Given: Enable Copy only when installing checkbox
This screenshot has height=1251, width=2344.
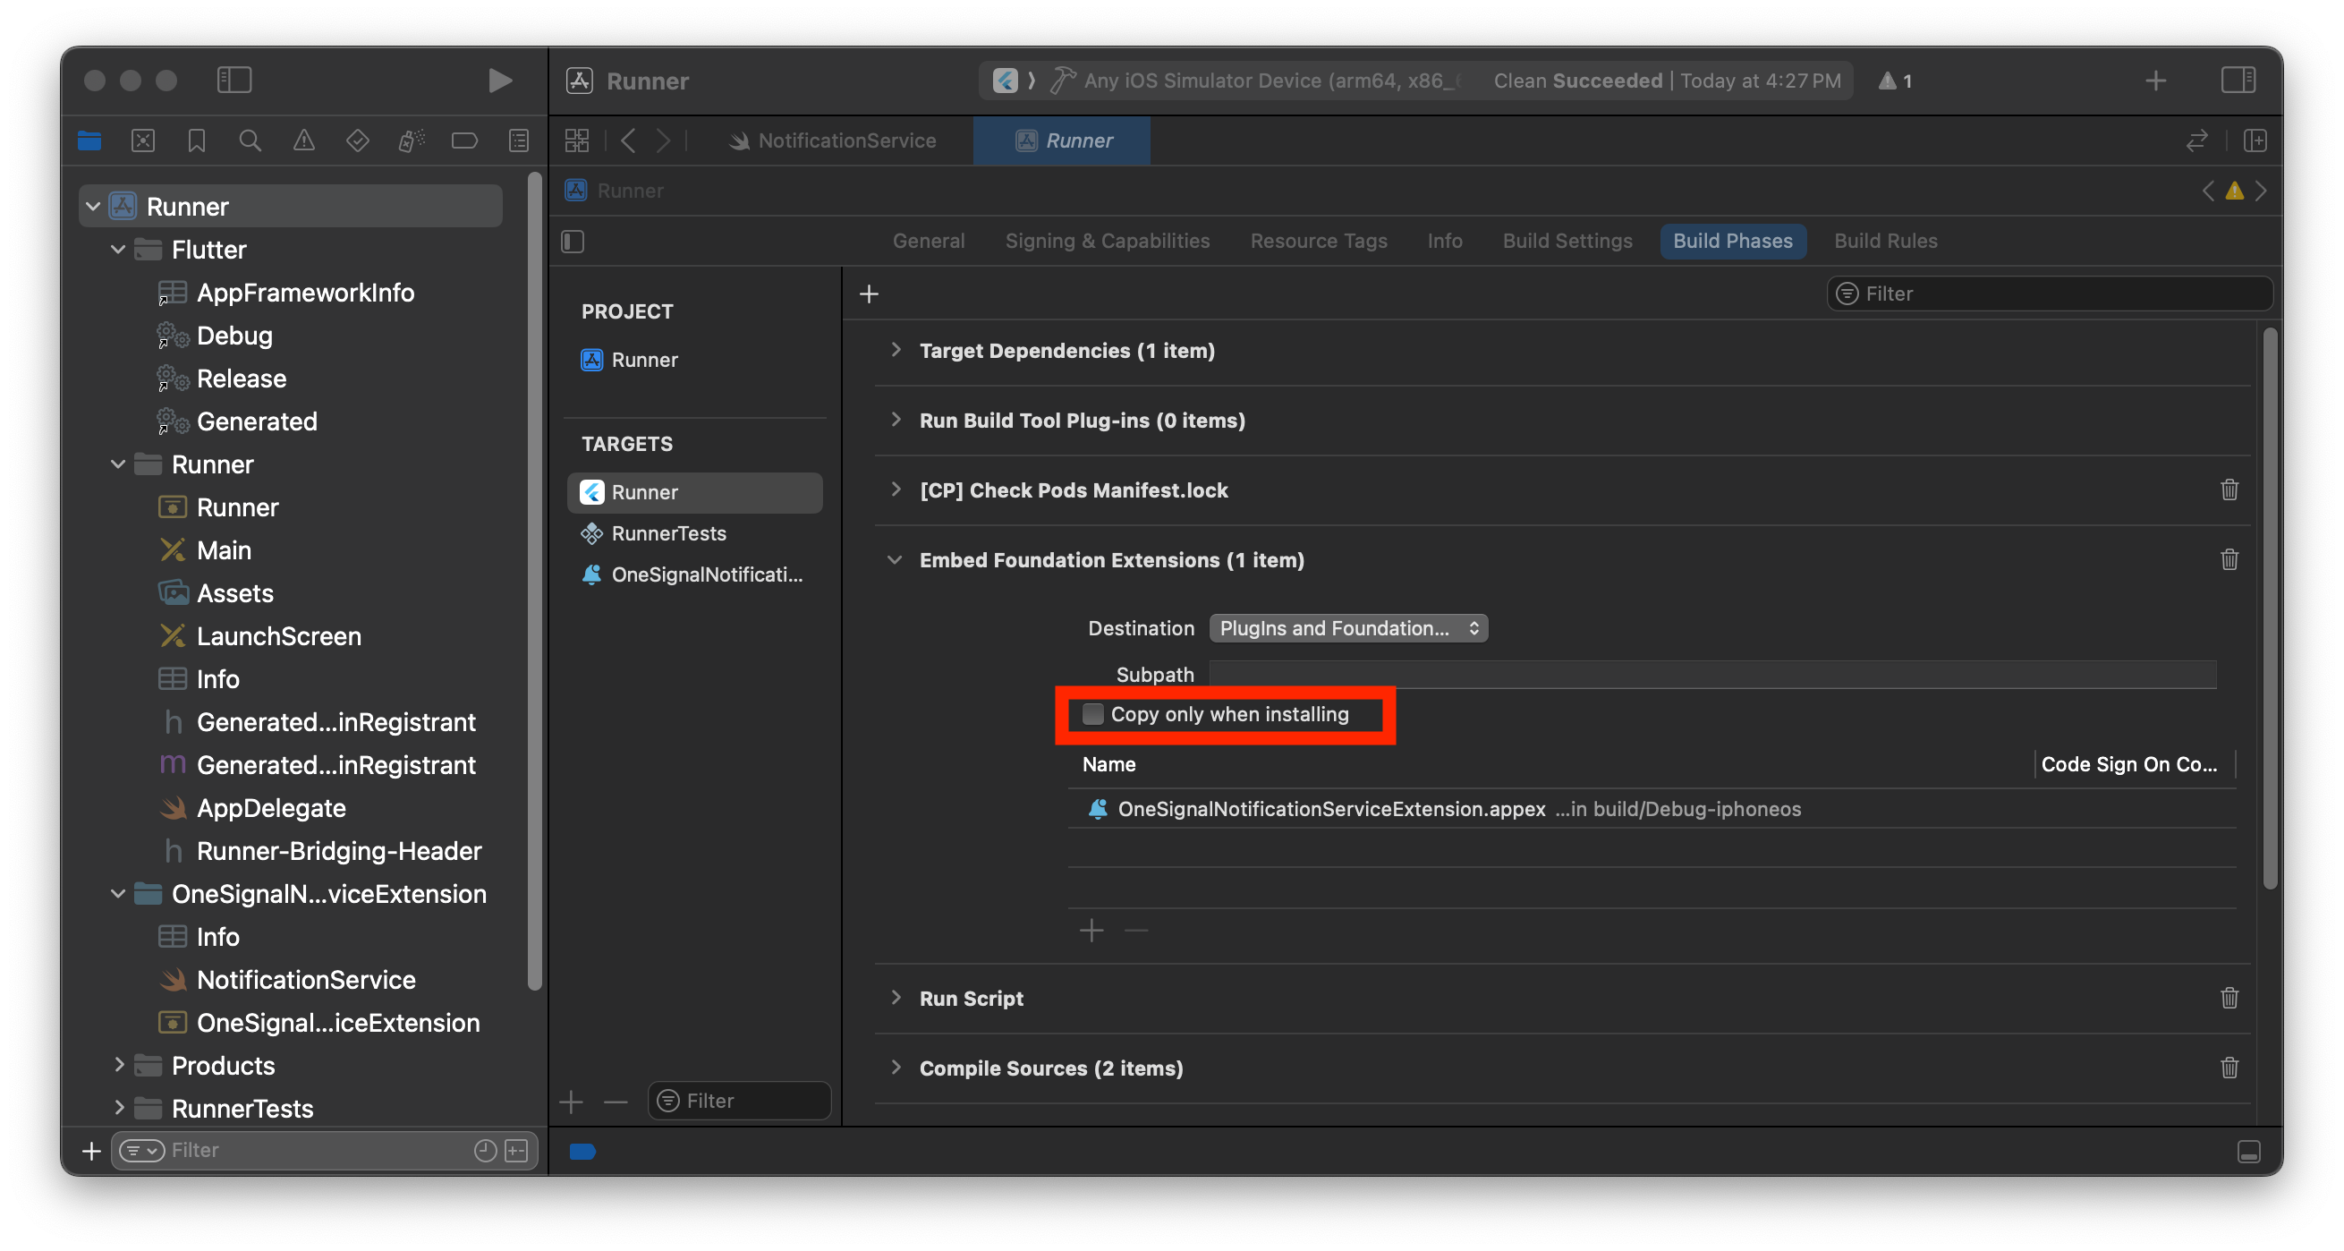Looking at the screenshot, I should pos(1093,714).
